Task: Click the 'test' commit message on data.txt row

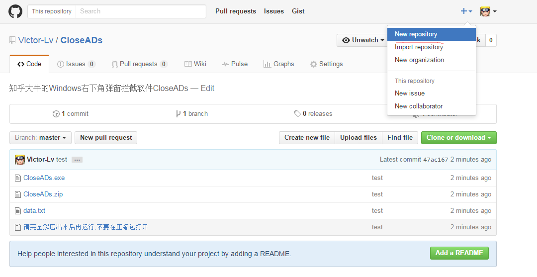Action: point(377,211)
